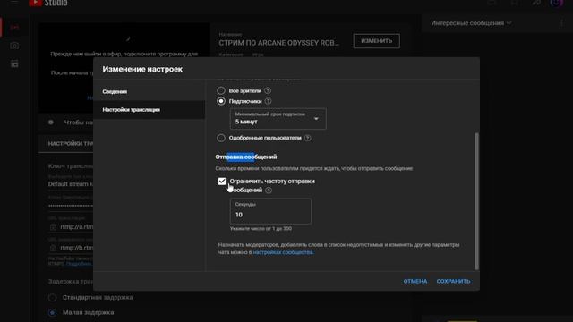Click the Изменение настроек dialog title
The height and width of the screenshot is (322, 573).
(142, 69)
